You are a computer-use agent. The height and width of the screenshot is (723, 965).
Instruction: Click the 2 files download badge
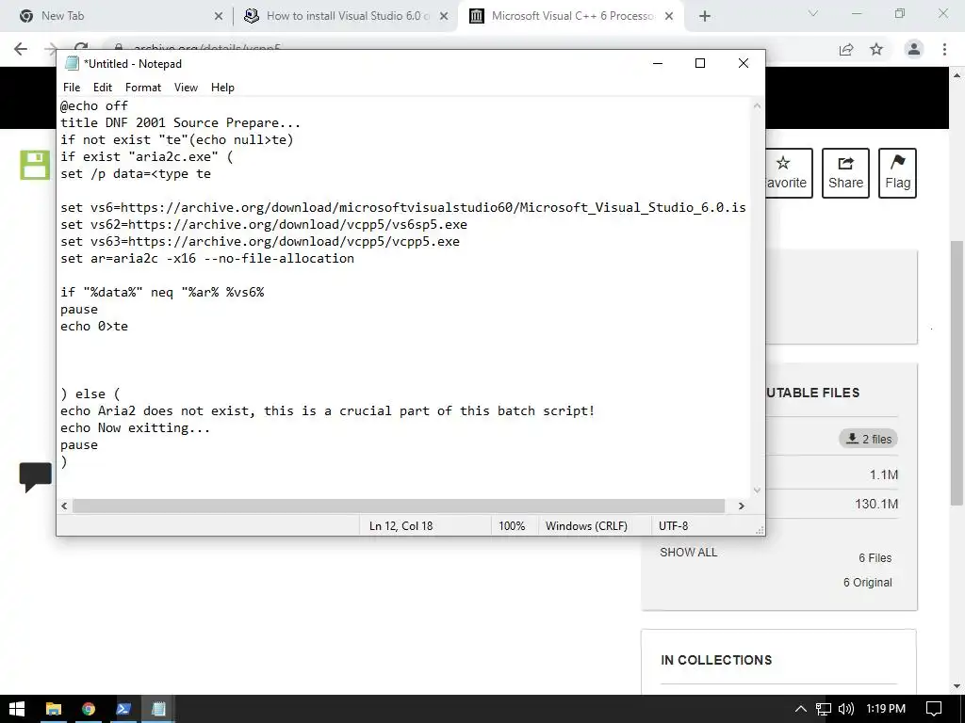[868, 439]
